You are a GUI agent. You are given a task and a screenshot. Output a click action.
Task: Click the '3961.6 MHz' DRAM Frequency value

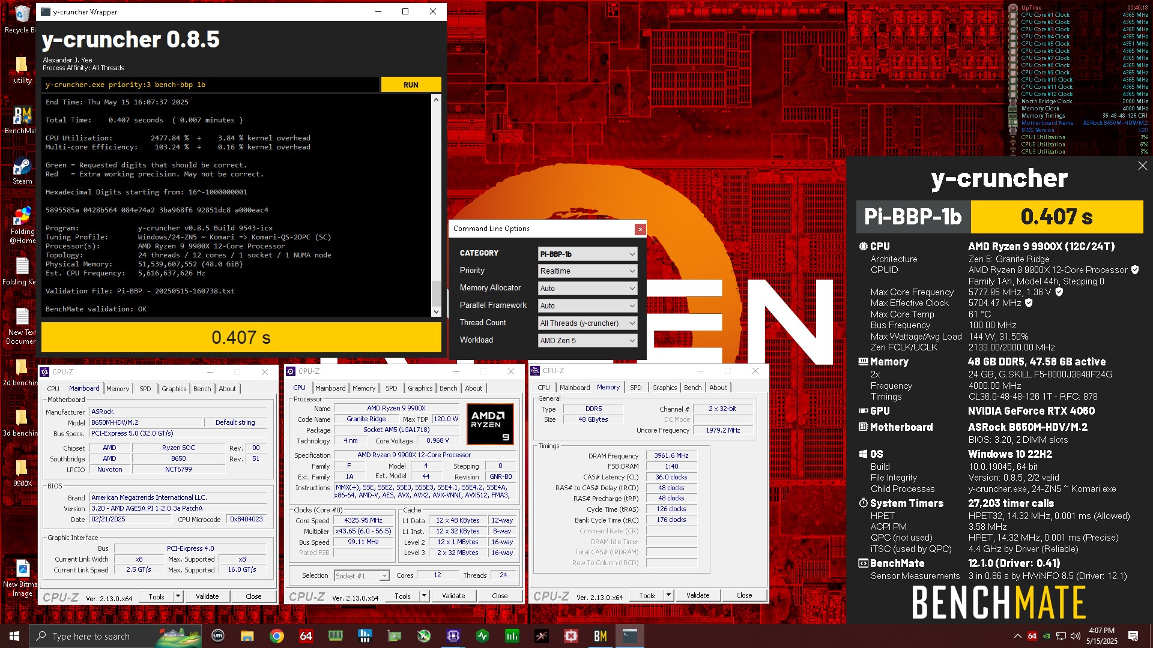(671, 456)
